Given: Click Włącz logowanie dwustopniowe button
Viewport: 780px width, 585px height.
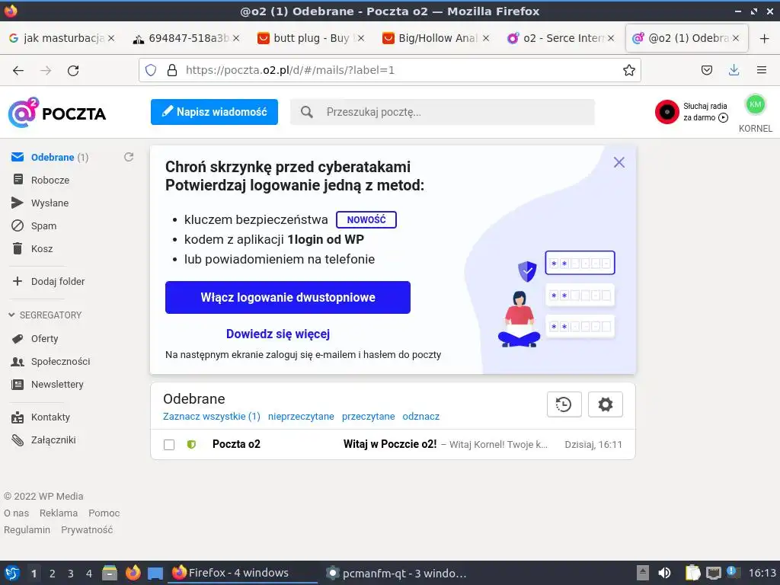Looking at the screenshot, I should pos(287,298).
